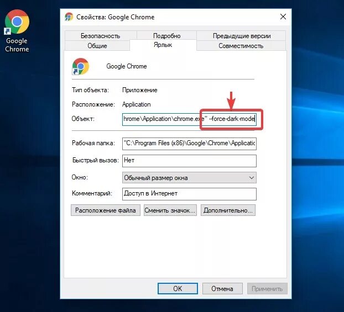This screenshot has width=344, height=312.
Task: Click the Тип объекта: label
Action: click(90, 90)
